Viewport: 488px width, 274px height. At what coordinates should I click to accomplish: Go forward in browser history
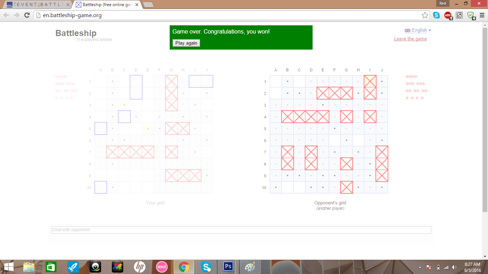[16, 15]
